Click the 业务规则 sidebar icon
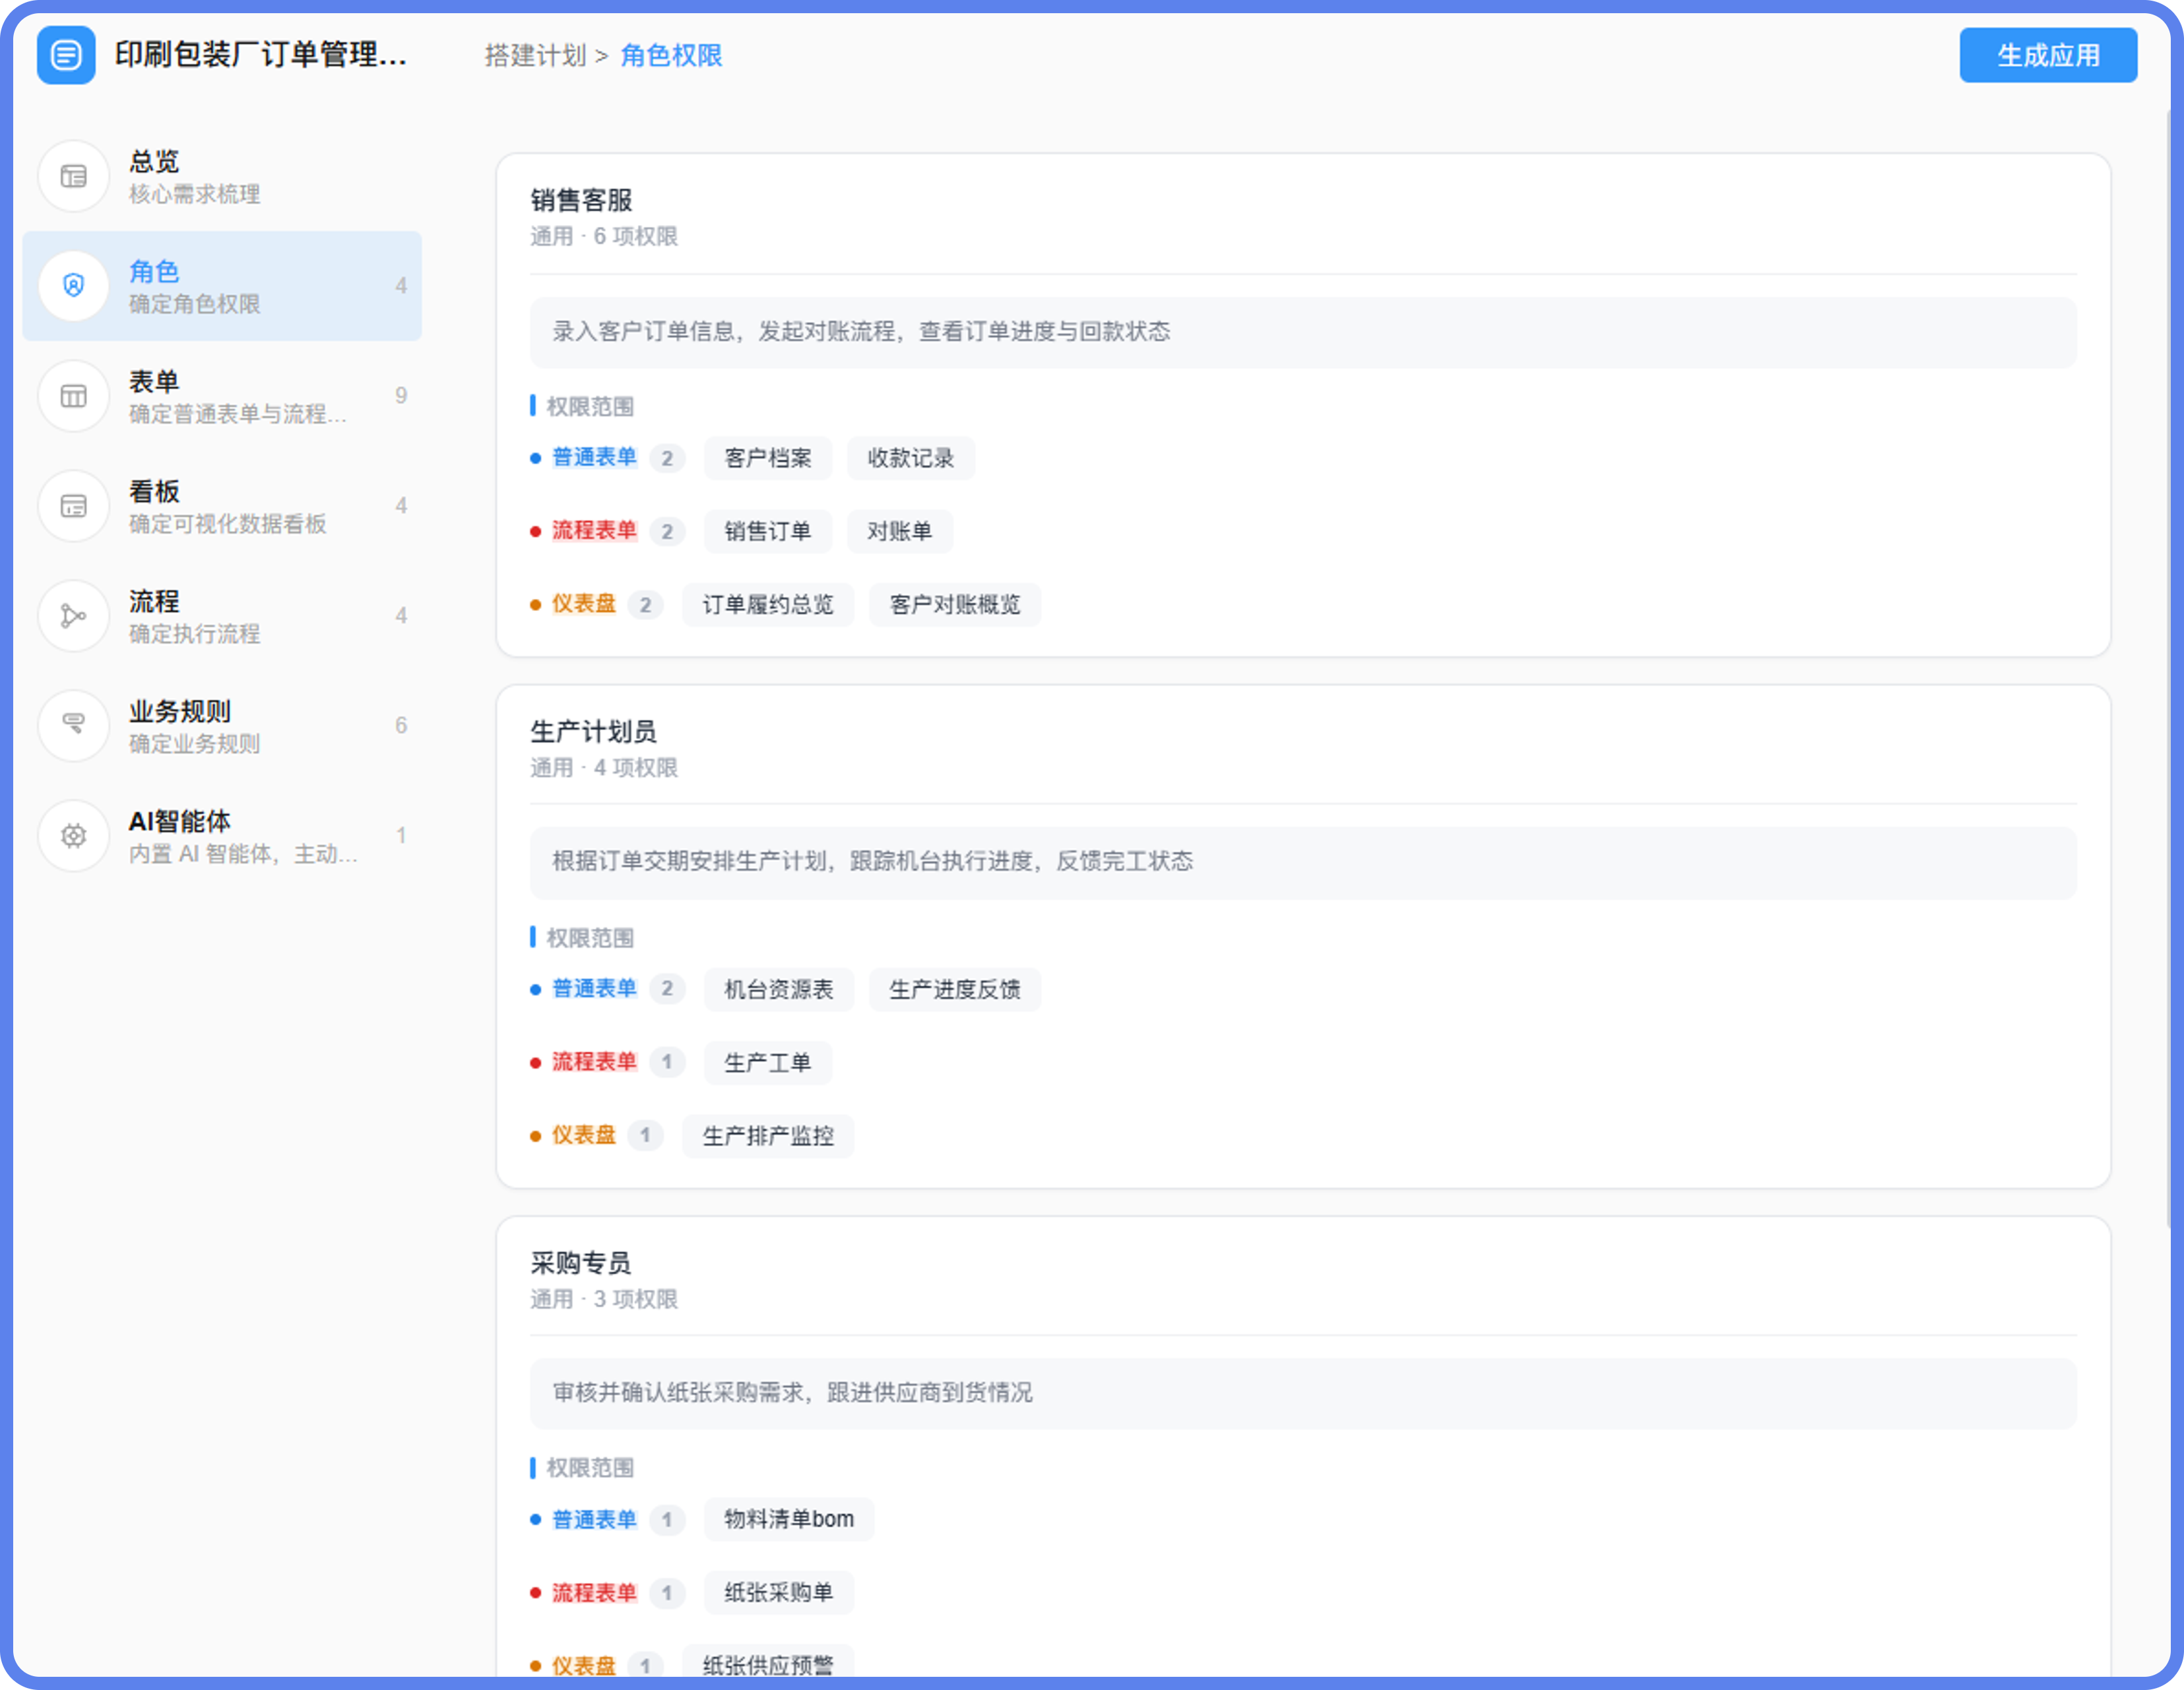 point(73,726)
